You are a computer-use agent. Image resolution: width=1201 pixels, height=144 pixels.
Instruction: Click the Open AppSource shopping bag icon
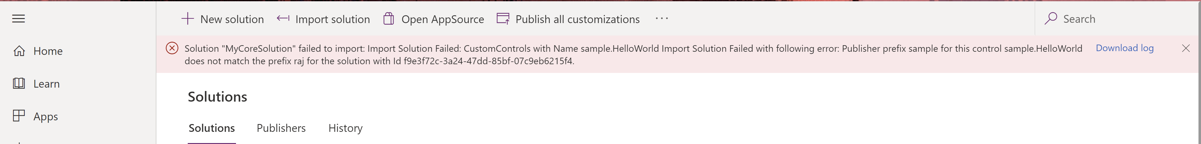[x=389, y=19]
